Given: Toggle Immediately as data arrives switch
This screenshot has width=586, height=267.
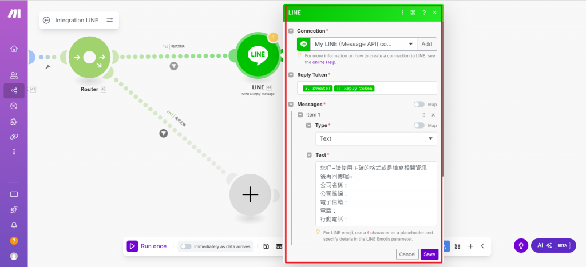Looking at the screenshot, I should click(186, 246).
